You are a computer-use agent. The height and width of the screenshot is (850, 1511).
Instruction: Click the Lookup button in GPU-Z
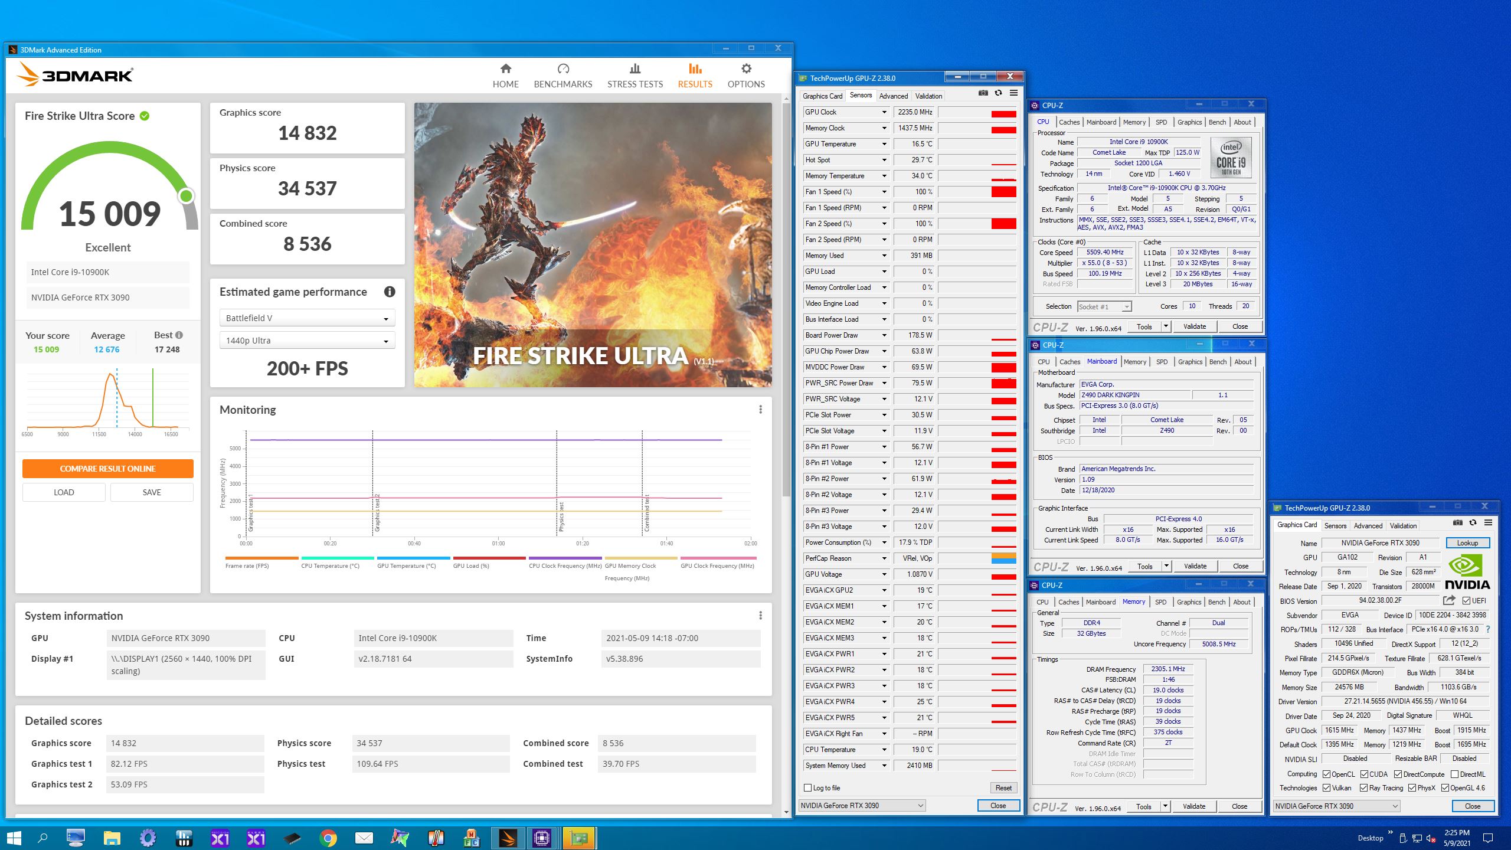coord(1467,543)
